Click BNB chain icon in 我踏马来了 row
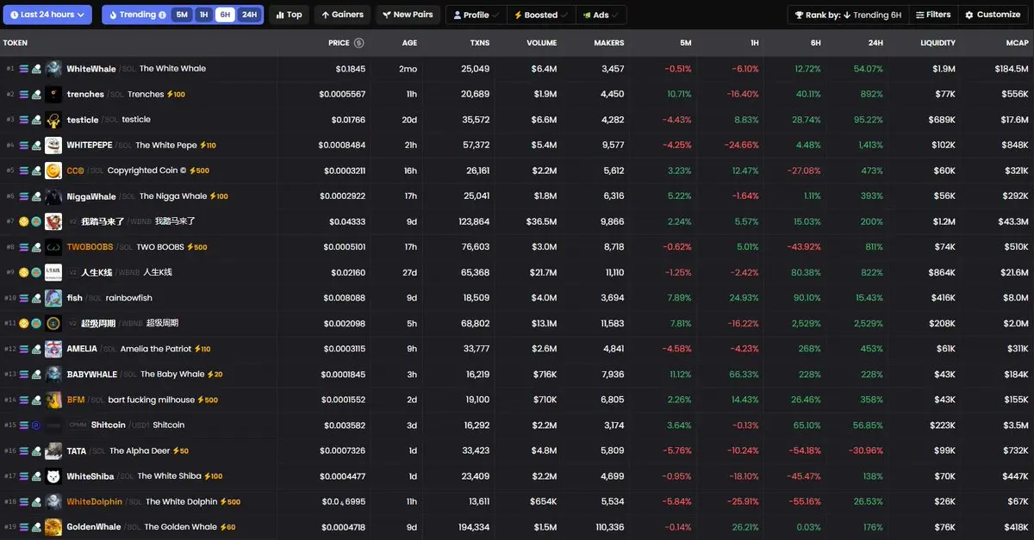1034x540 pixels. 24,221
